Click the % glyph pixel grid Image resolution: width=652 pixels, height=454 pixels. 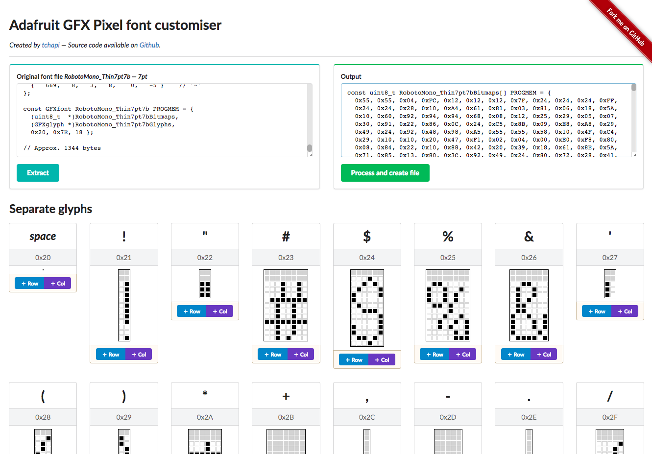pos(448,305)
